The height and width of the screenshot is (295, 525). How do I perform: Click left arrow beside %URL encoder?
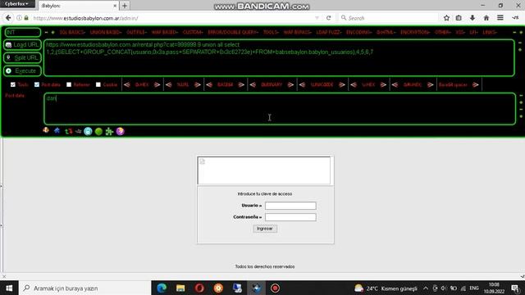169,85
